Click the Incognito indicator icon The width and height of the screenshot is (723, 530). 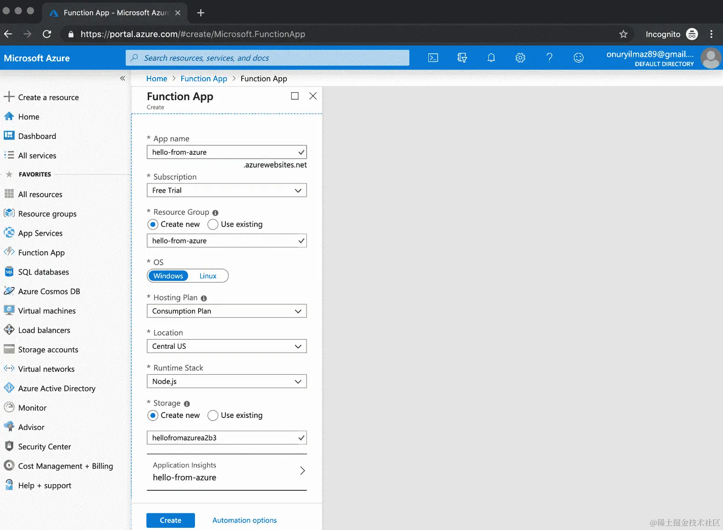pos(692,34)
